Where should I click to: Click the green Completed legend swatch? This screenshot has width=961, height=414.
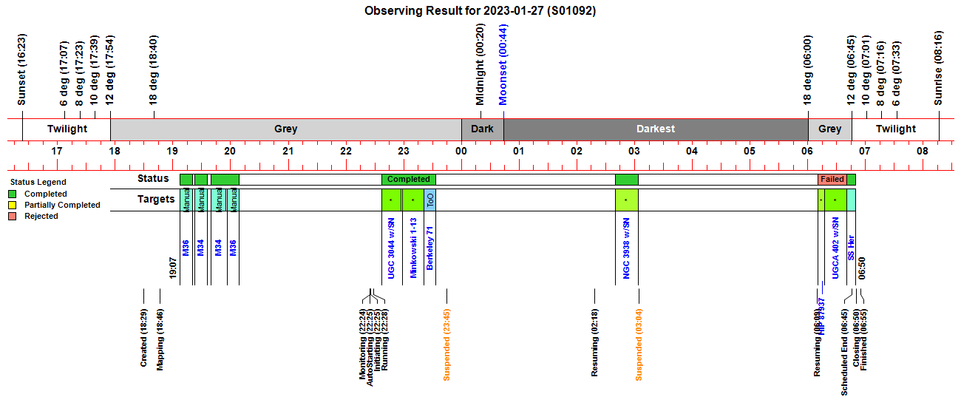(12, 194)
